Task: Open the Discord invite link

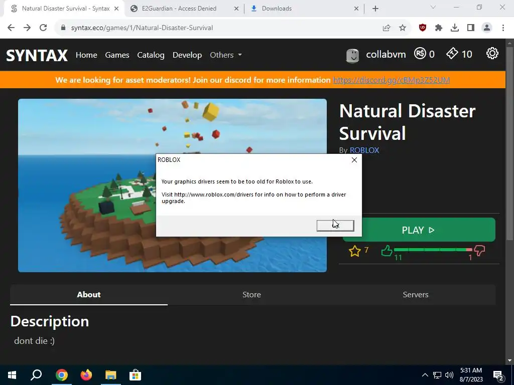Action: click(391, 80)
